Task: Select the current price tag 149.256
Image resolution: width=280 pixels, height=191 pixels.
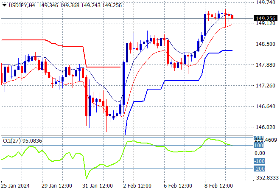Action: [x=266, y=18]
